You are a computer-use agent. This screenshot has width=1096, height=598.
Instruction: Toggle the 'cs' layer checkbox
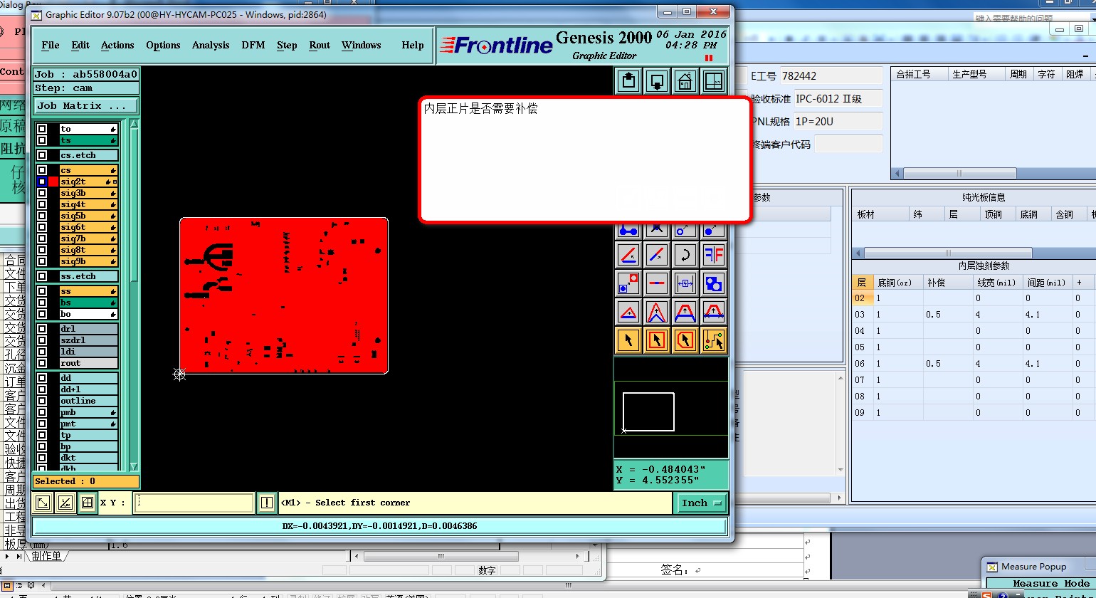(x=42, y=170)
